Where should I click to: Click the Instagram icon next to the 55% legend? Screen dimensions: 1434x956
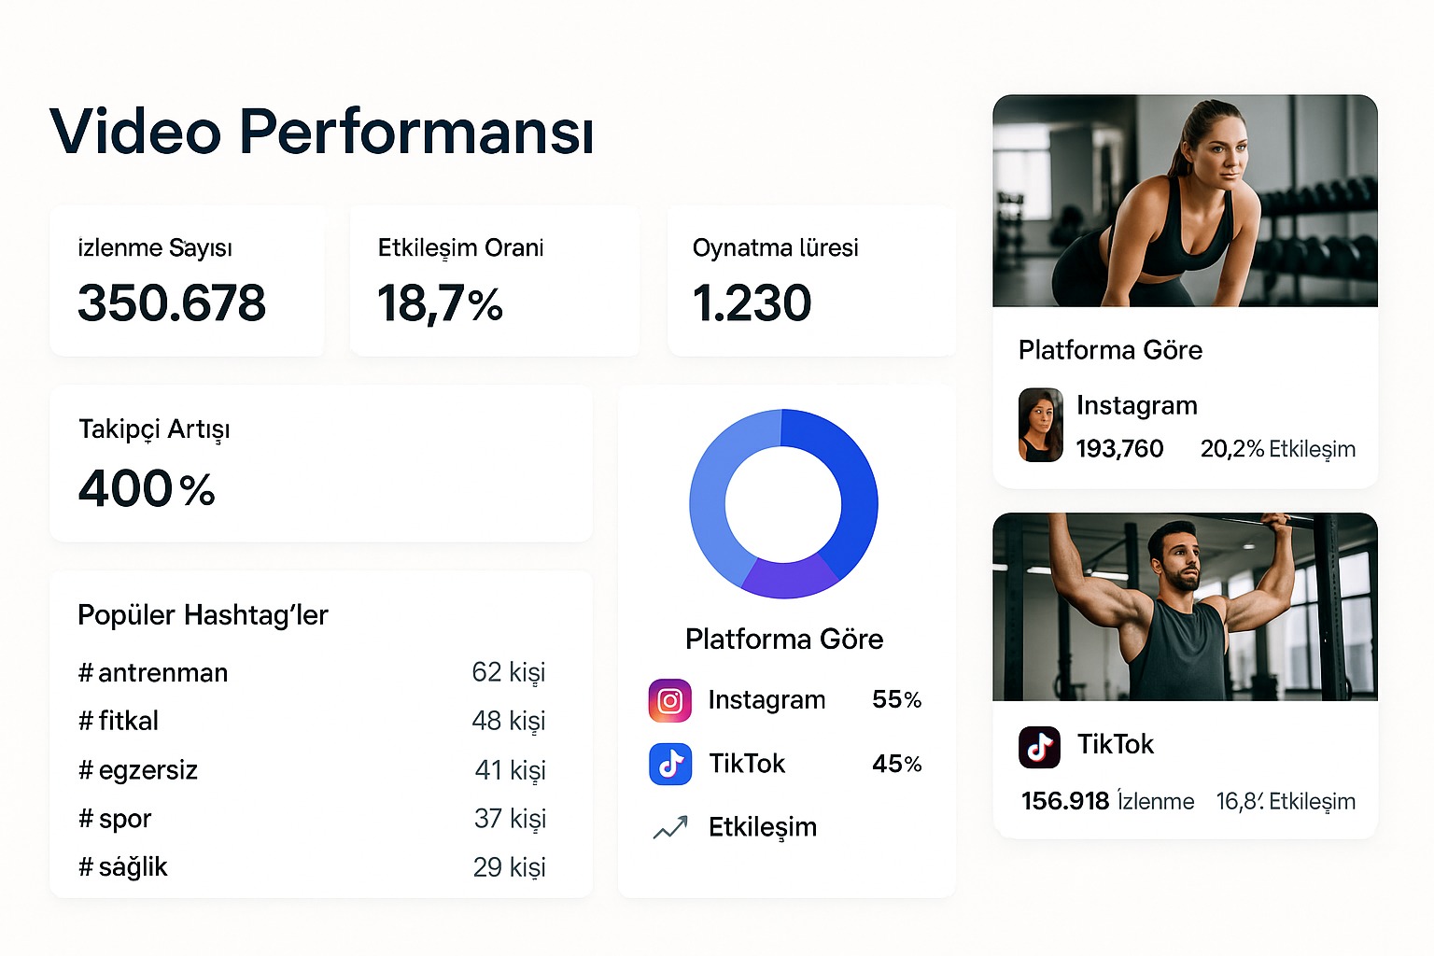pos(670,699)
